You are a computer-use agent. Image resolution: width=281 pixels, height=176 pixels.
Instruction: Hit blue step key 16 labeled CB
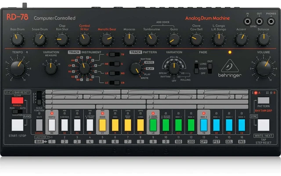point(241,125)
